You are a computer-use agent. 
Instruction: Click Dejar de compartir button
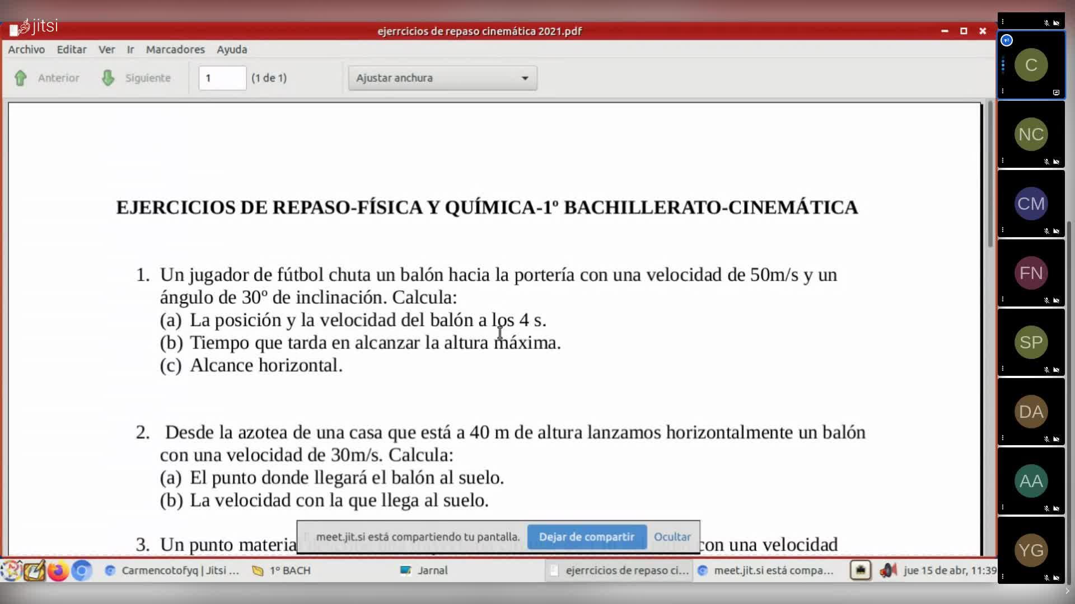pyautogui.click(x=586, y=537)
